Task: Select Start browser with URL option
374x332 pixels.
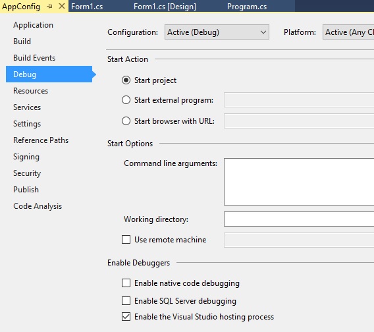Action: [126, 121]
